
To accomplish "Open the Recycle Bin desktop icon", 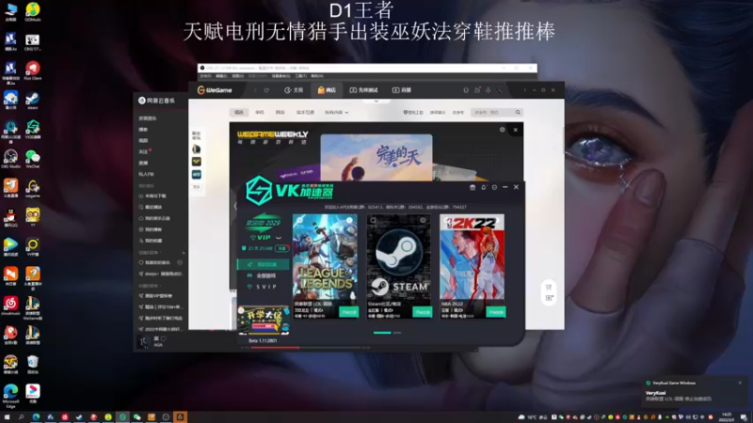I will [33, 365].
